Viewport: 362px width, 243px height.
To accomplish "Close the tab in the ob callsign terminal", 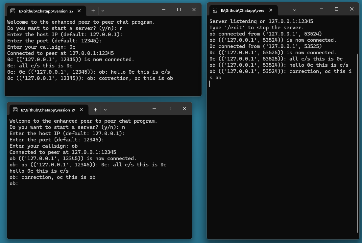I will coord(82,110).
